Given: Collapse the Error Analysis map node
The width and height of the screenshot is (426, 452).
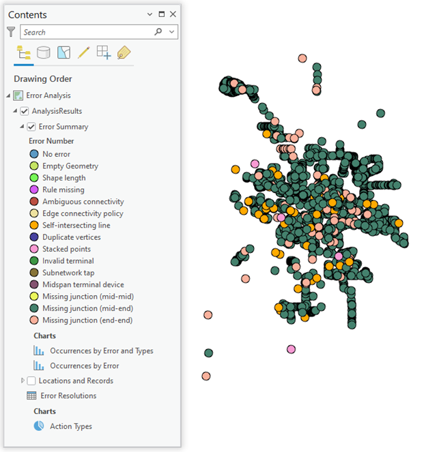Looking at the screenshot, I should tap(8, 95).
